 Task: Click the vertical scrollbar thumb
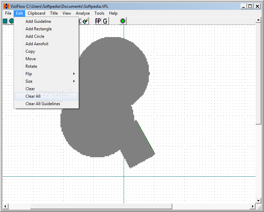[x=258, y=74]
